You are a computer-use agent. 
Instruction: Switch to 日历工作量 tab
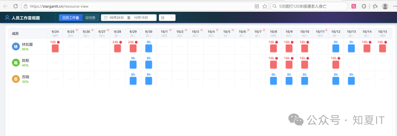(71, 18)
